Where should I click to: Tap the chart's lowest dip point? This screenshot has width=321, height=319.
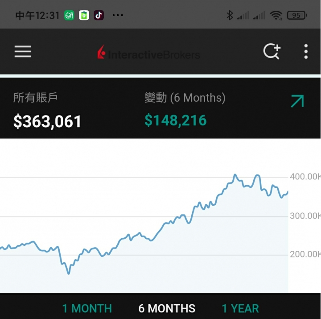(x=69, y=273)
